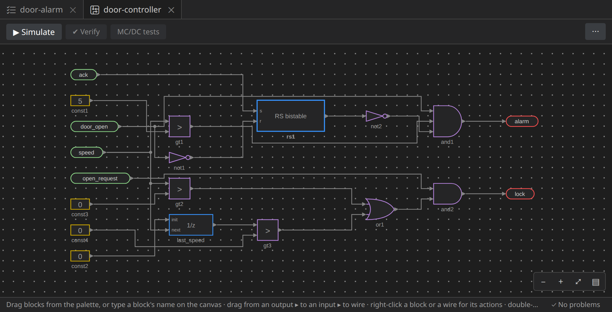Start simulation with the Simulate button
The image size is (612, 312).
pos(34,32)
